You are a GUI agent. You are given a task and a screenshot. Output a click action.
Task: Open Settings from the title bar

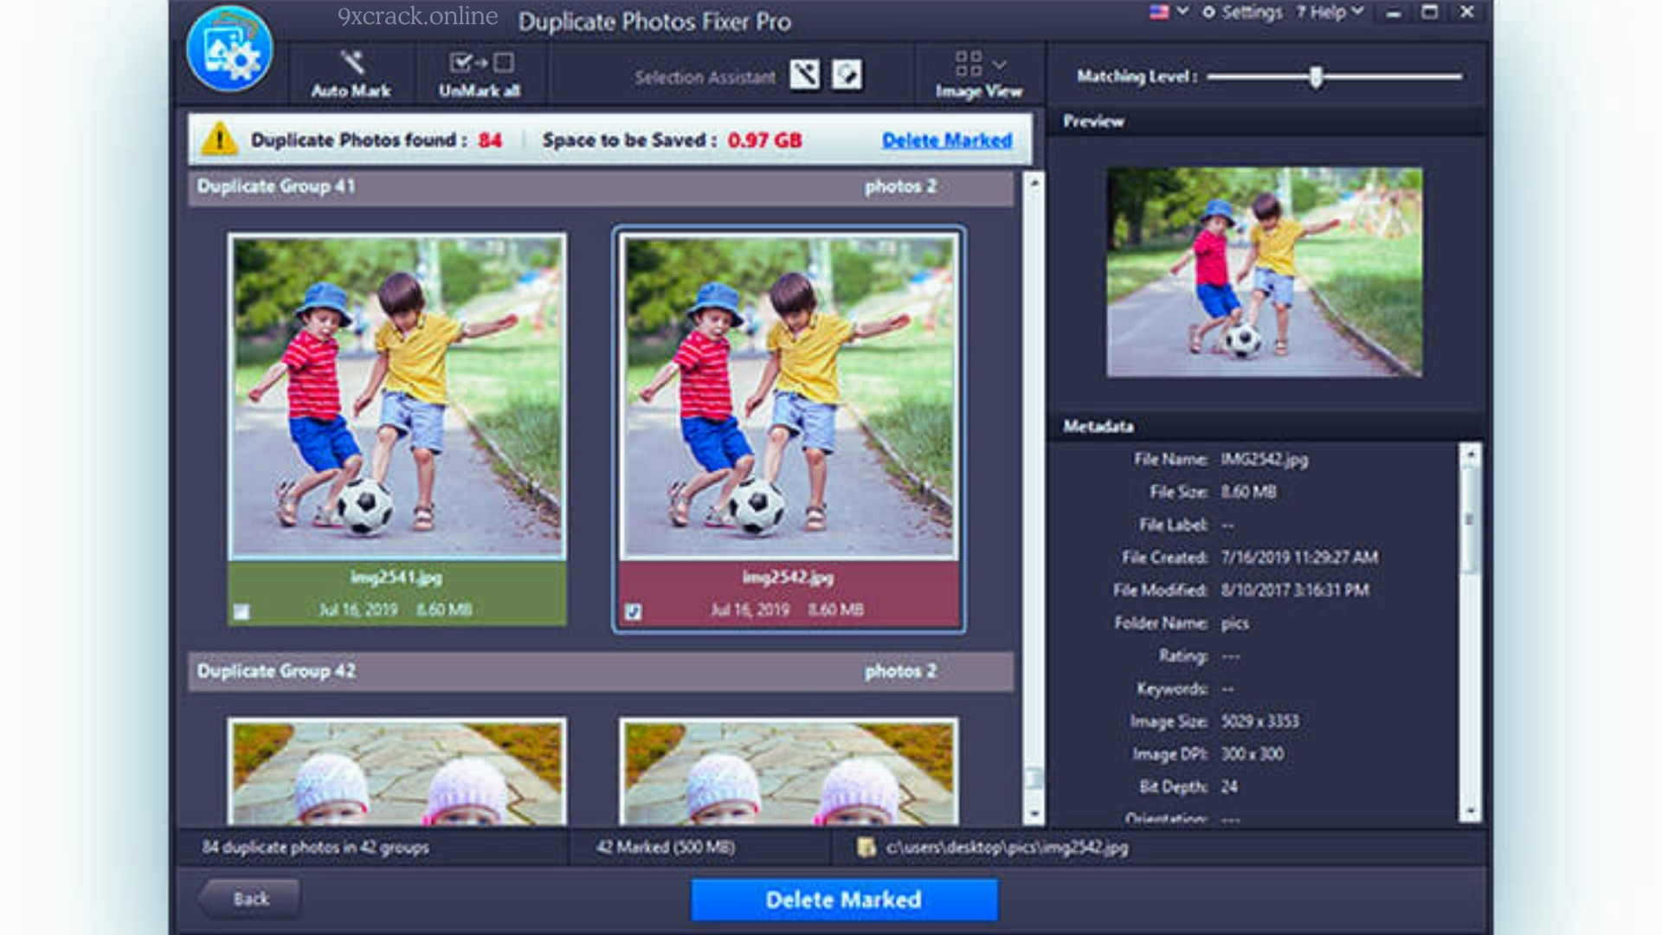tap(1242, 12)
